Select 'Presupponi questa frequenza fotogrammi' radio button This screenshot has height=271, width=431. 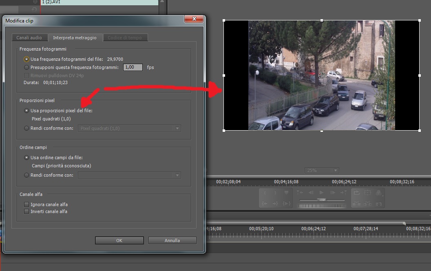tap(27, 67)
